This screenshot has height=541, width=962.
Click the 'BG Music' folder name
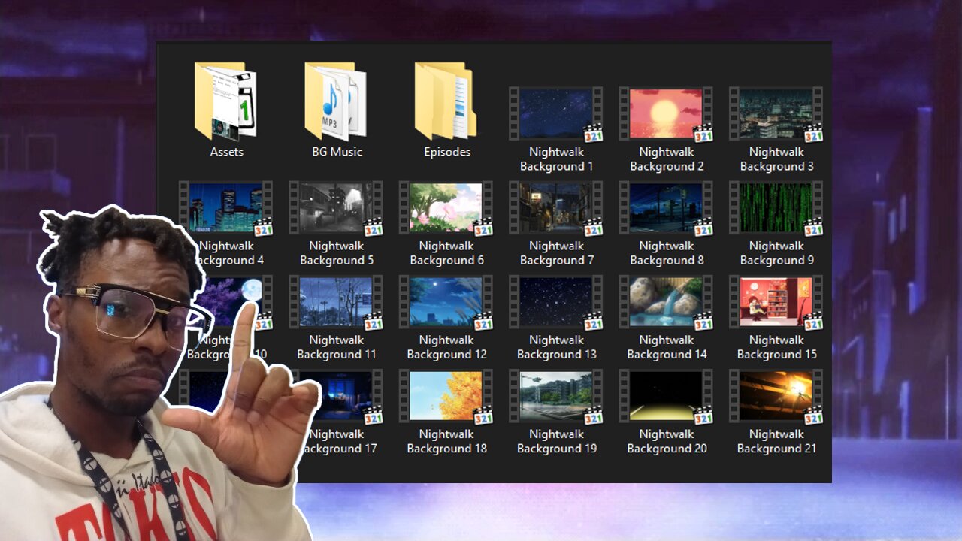click(337, 152)
